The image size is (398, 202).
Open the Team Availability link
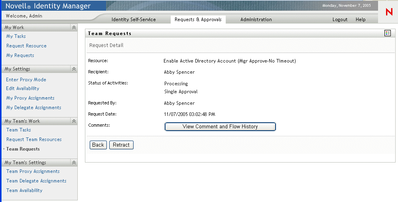click(x=24, y=190)
